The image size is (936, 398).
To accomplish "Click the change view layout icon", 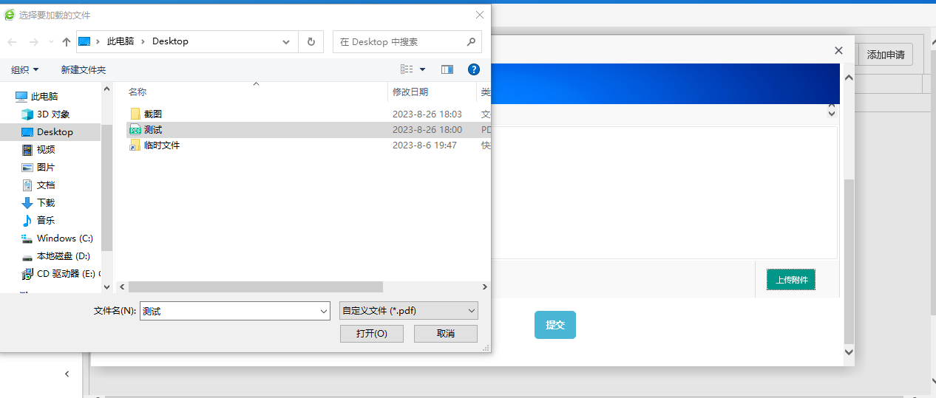I will pyautogui.click(x=407, y=69).
